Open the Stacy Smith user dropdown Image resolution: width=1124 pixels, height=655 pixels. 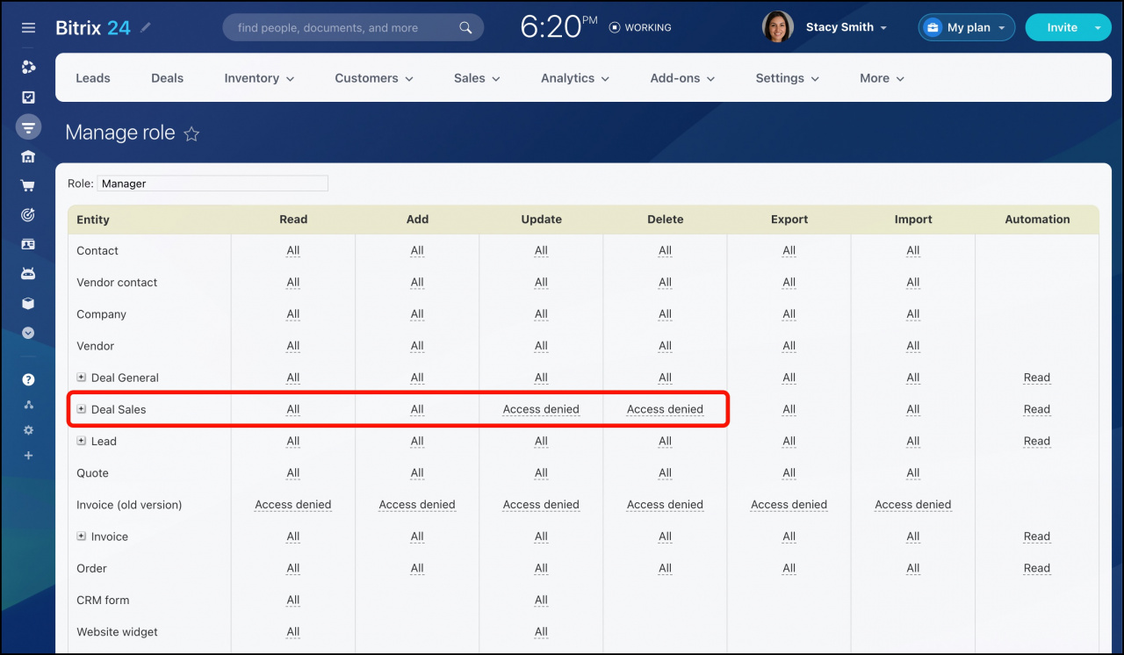847,27
